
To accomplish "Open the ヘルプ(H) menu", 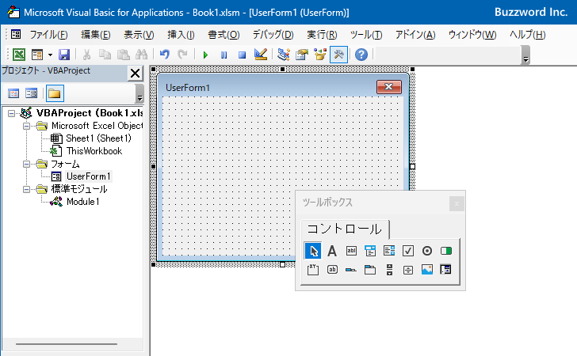I will [527, 35].
